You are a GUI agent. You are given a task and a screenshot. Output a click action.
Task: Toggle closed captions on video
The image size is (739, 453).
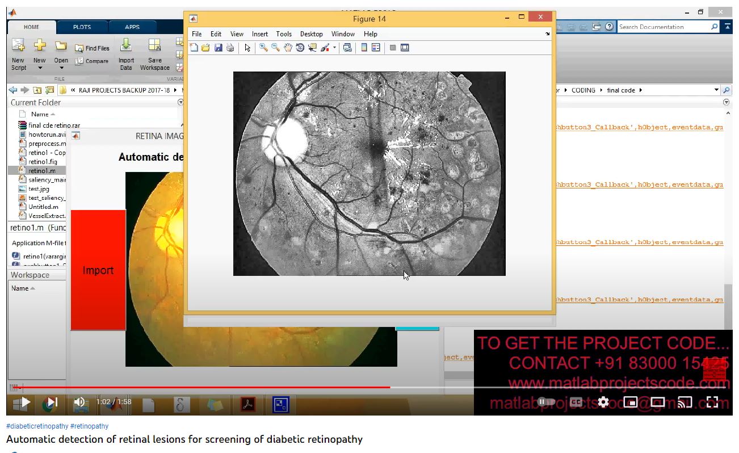click(576, 402)
